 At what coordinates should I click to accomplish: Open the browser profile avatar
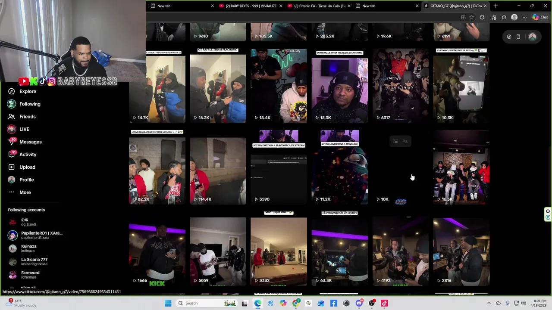pos(514,17)
